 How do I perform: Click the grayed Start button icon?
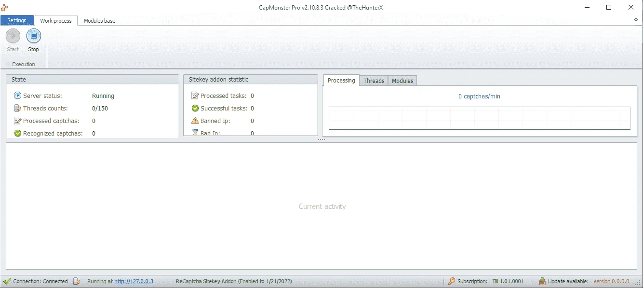coord(13,36)
